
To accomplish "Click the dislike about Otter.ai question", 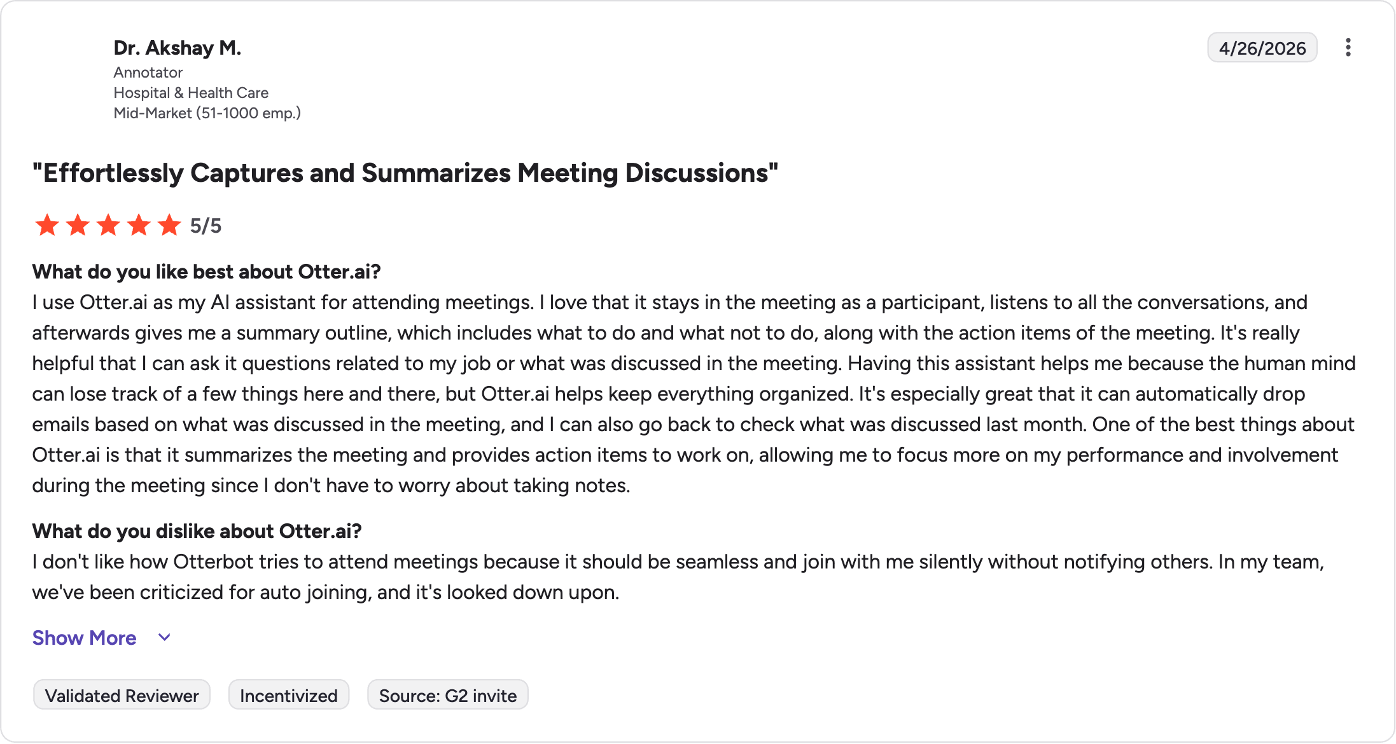I will coord(197,532).
